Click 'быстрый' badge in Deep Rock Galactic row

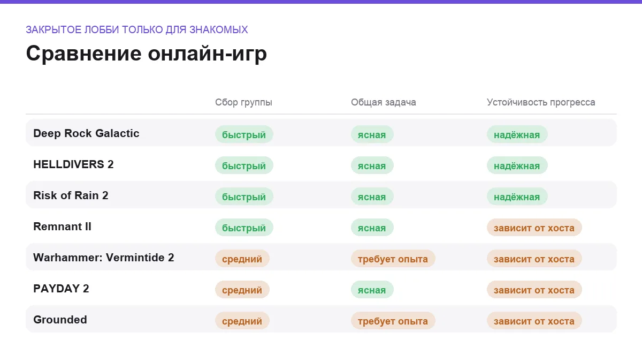coord(244,134)
